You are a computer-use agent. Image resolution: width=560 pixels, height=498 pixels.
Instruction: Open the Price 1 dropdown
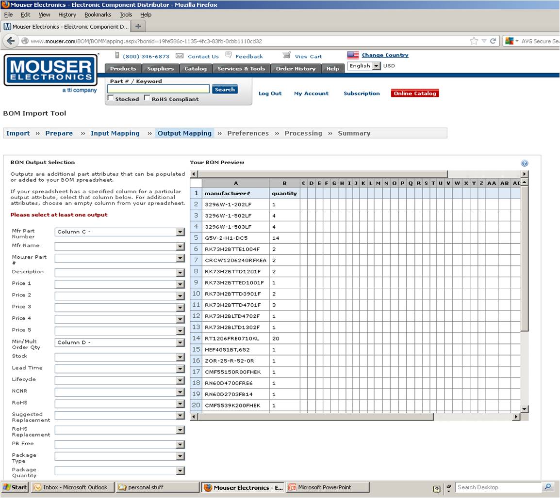click(x=120, y=284)
